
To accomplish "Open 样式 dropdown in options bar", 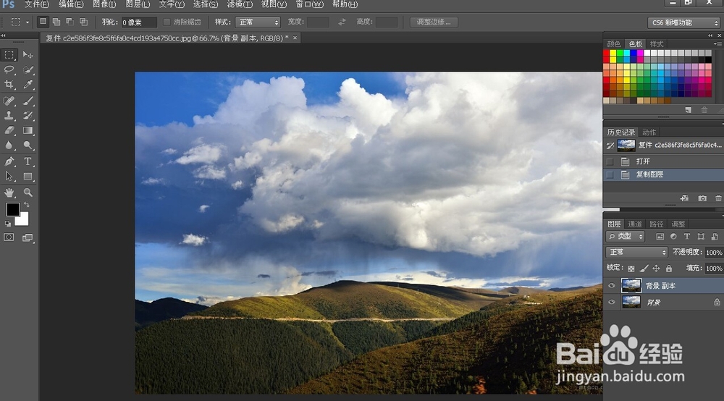I will 258,22.
